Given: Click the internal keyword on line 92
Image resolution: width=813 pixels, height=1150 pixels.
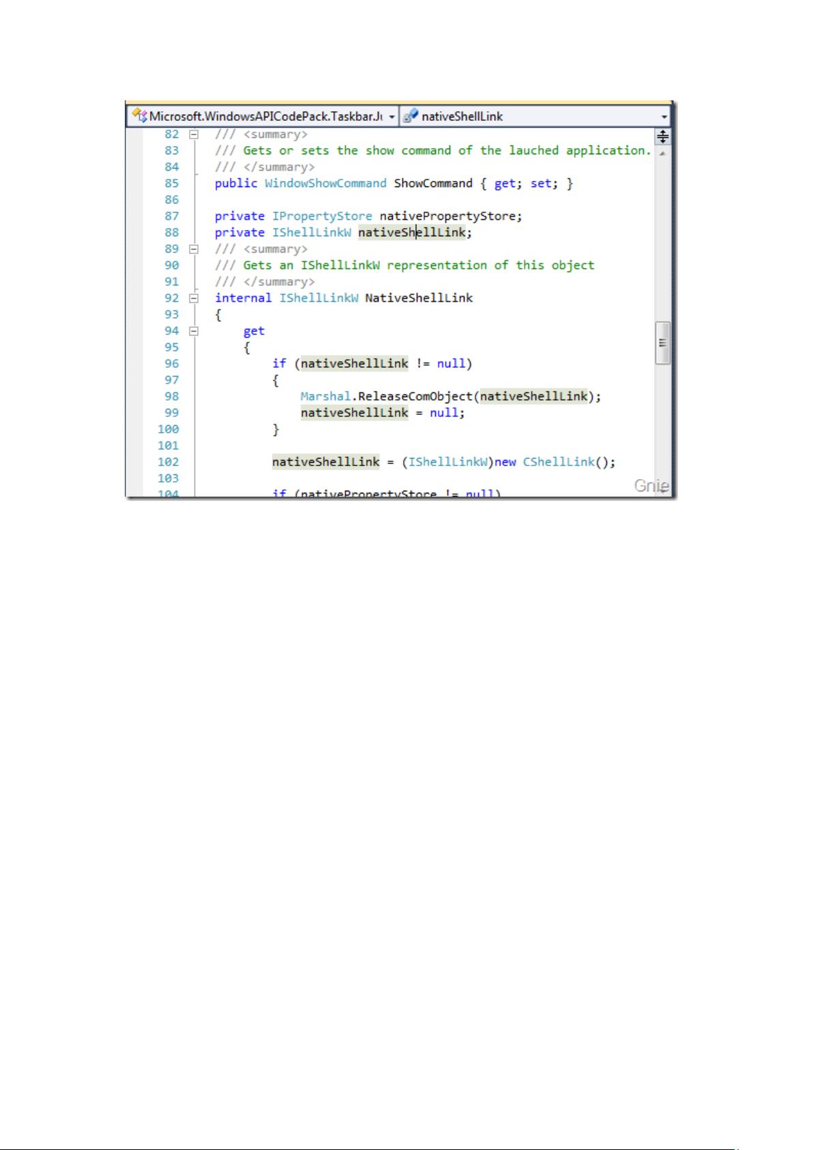Looking at the screenshot, I should [x=243, y=298].
